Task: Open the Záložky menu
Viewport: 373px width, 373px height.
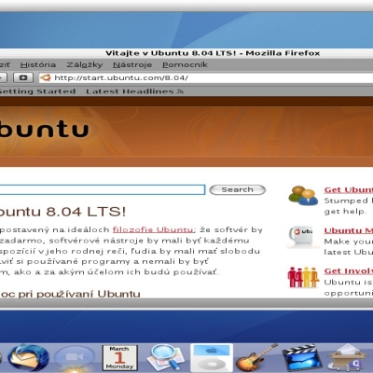Action: (x=85, y=64)
